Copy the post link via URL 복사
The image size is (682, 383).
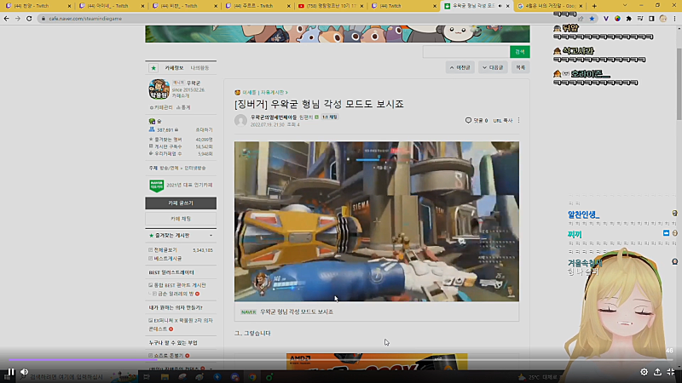pos(502,120)
